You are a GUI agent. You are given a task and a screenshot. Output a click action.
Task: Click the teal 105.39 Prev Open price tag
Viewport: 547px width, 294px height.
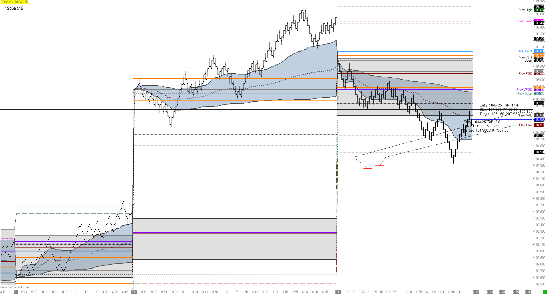(x=539, y=94)
